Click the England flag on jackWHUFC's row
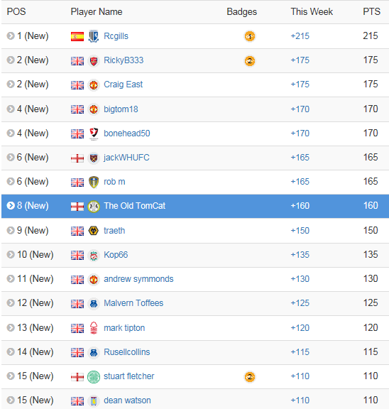Image resolution: width=389 pixels, height=409 pixels. coord(77,158)
